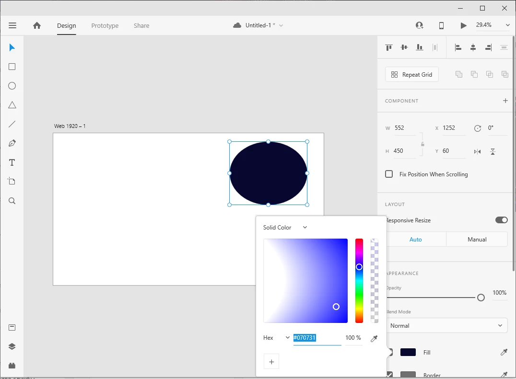516x379 pixels.
Task: Click the Hex value input field
Action: pyautogui.click(x=317, y=338)
